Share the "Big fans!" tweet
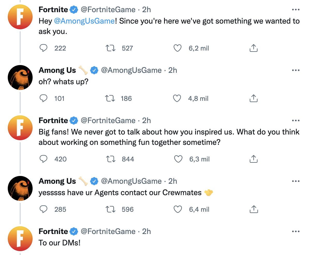The width and height of the screenshot is (309, 255). (253, 159)
